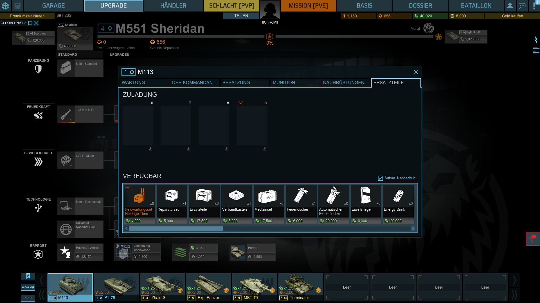540x303 pixels.
Task: Start SCHLACHT [PVP] mode
Action: pyautogui.click(x=231, y=6)
